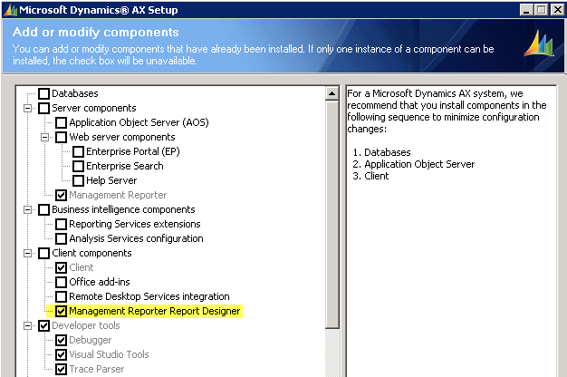Select the Databases tree label
This screenshot has width=567, height=377.
click(75, 93)
